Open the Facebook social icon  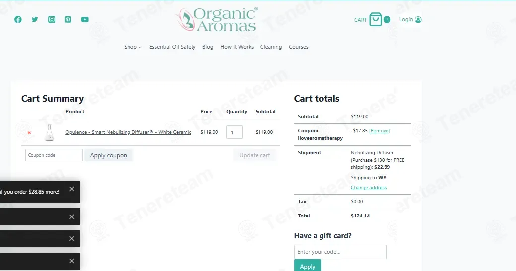(18, 19)
